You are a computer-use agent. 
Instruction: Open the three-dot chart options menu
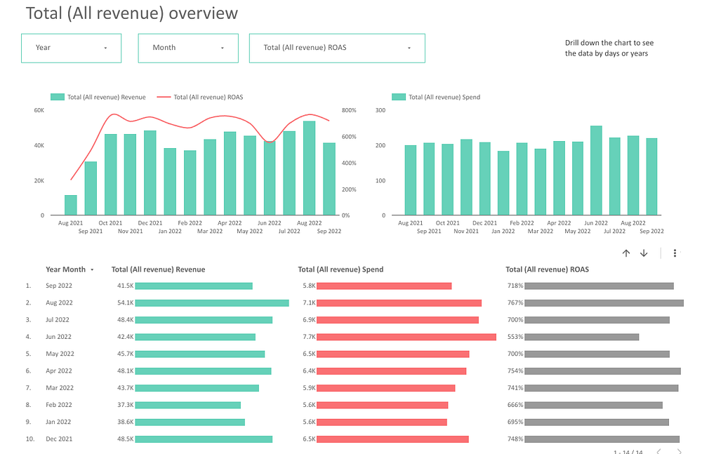point(675,253)
